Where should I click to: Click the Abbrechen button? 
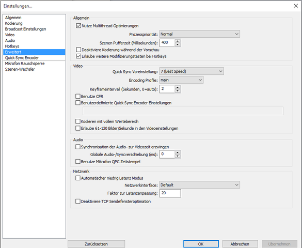[x=240, y=244]
